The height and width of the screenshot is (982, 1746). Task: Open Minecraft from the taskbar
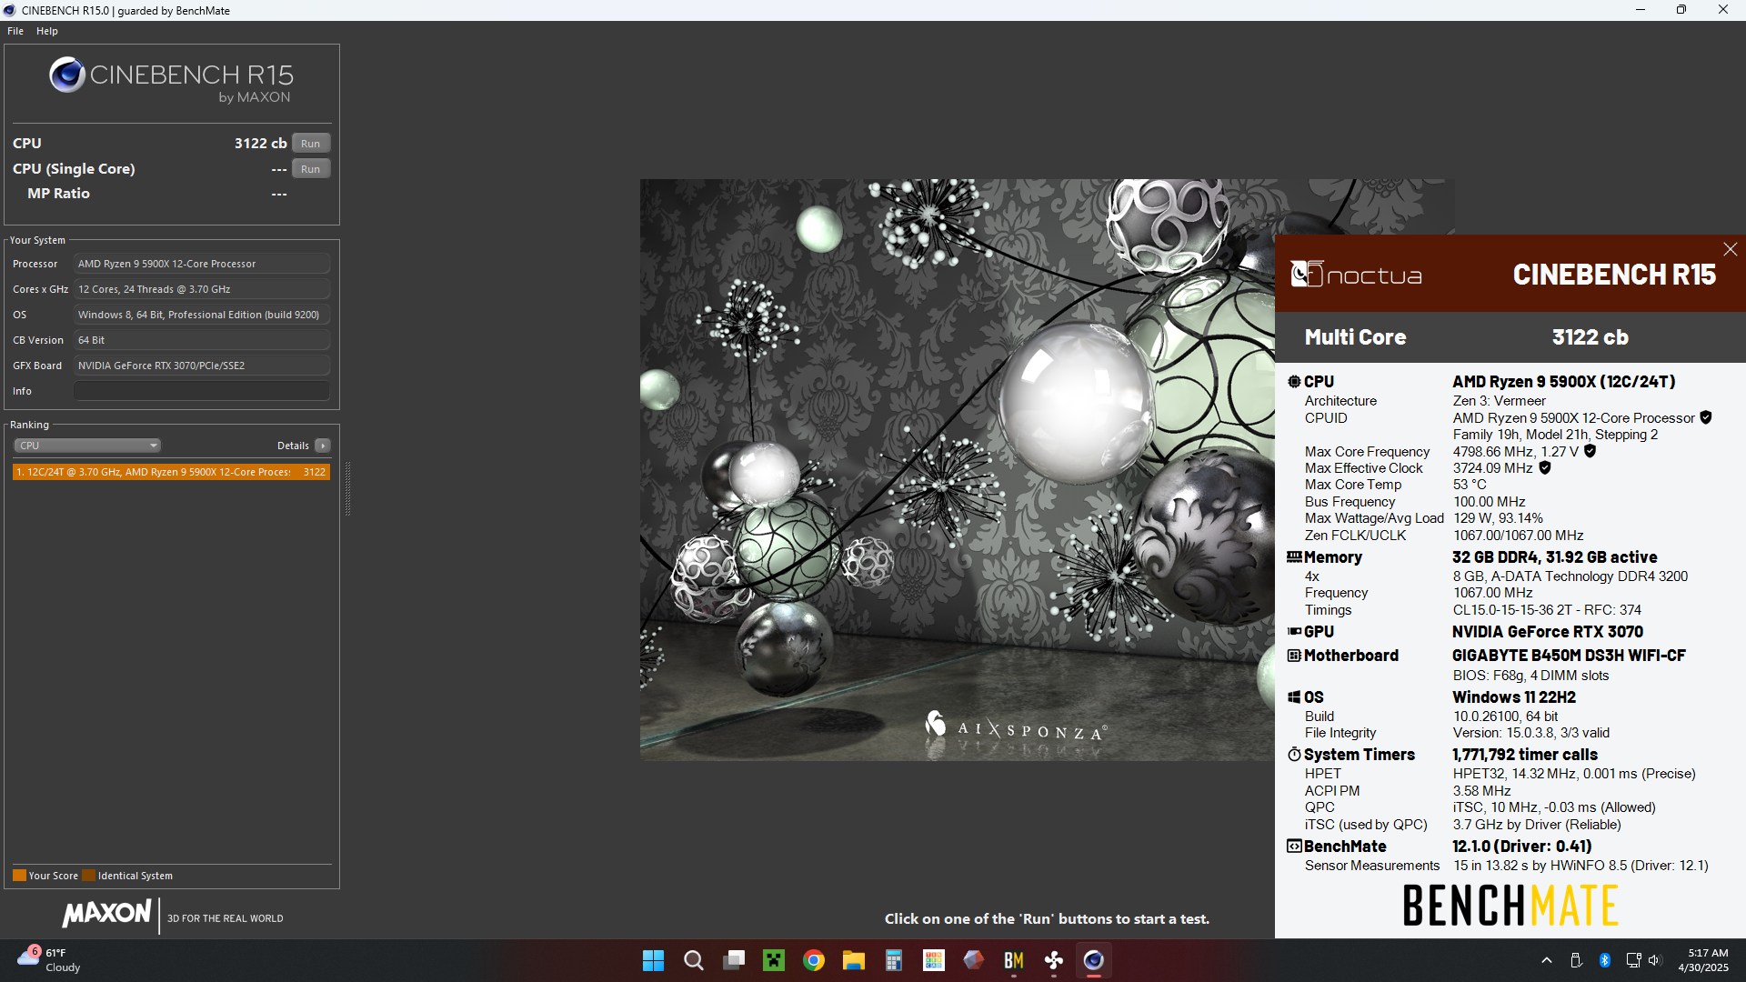point(774,960)
